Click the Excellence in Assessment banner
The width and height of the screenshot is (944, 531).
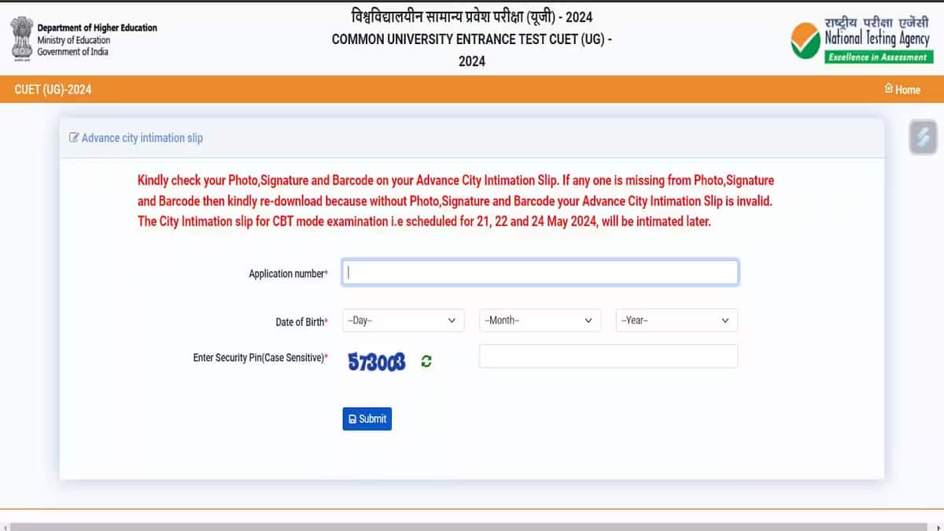878,57
